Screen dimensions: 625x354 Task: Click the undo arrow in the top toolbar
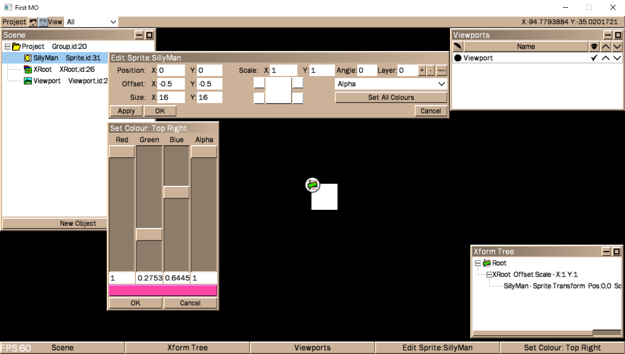click(33, 22)
